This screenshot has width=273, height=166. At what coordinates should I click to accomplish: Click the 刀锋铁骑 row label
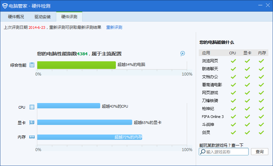pos(210,101)
